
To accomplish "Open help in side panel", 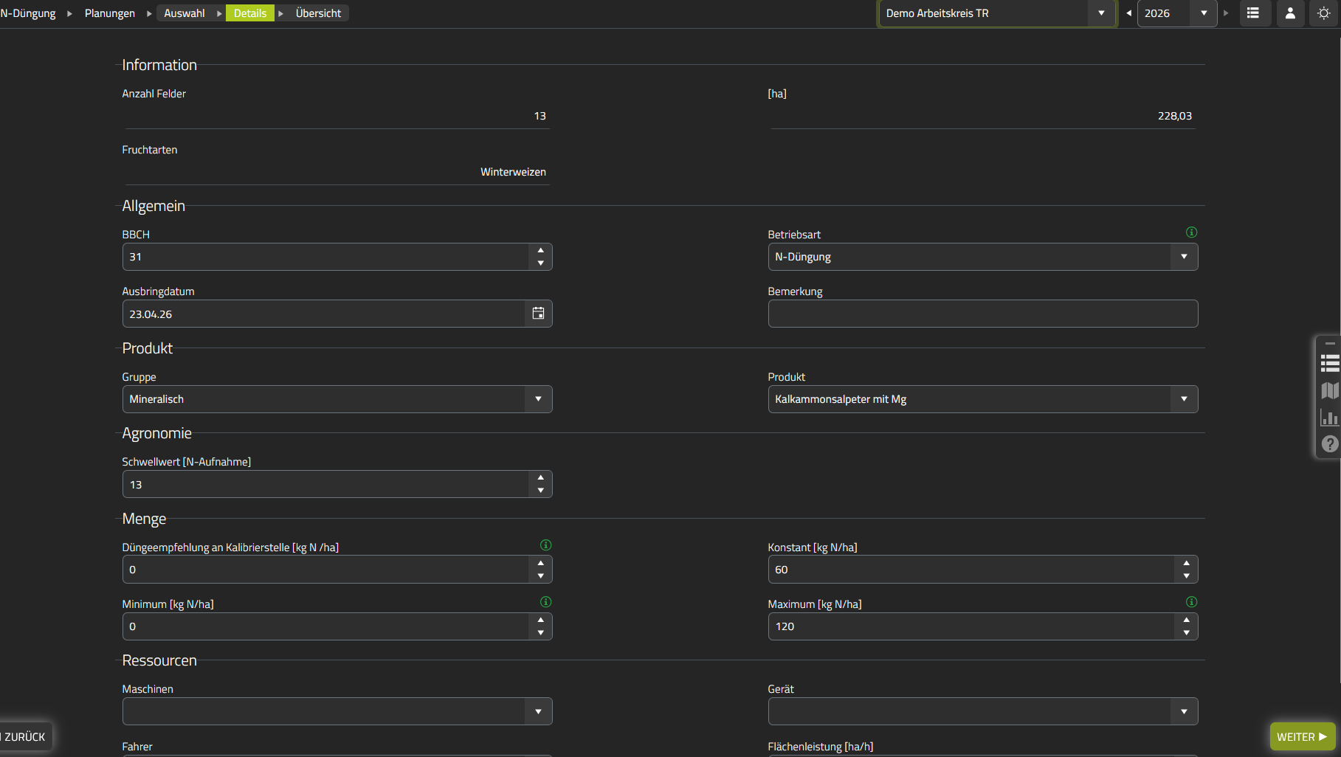I will coord(1330,444).
